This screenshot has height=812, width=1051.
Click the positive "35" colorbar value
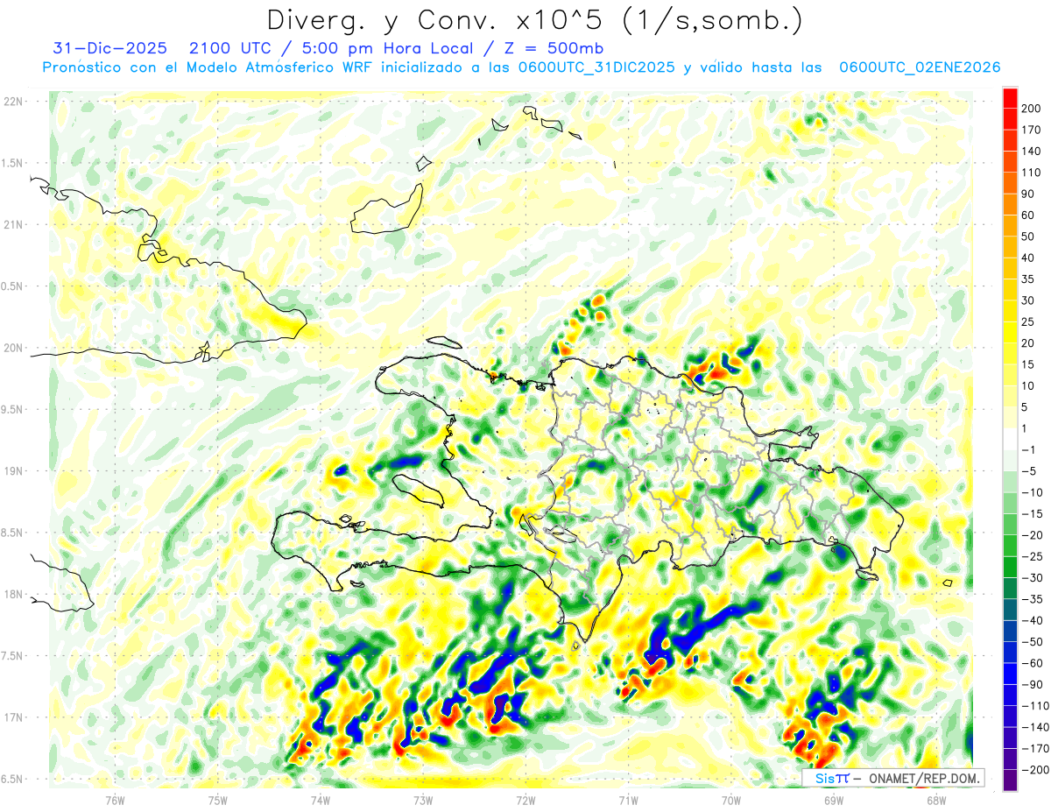coord(1028,279)
